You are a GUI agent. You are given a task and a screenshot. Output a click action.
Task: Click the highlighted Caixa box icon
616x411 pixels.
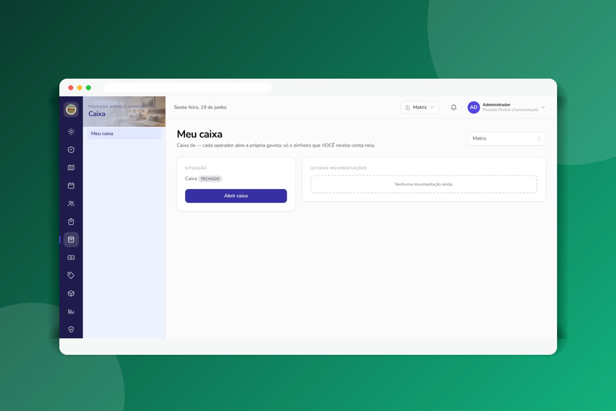pyautogui.click(x=71, y=240)
